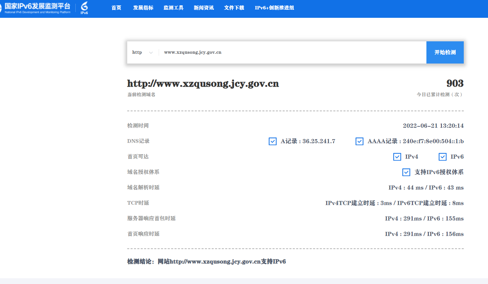Click the 检测结论 result text

tap(206, 261)
